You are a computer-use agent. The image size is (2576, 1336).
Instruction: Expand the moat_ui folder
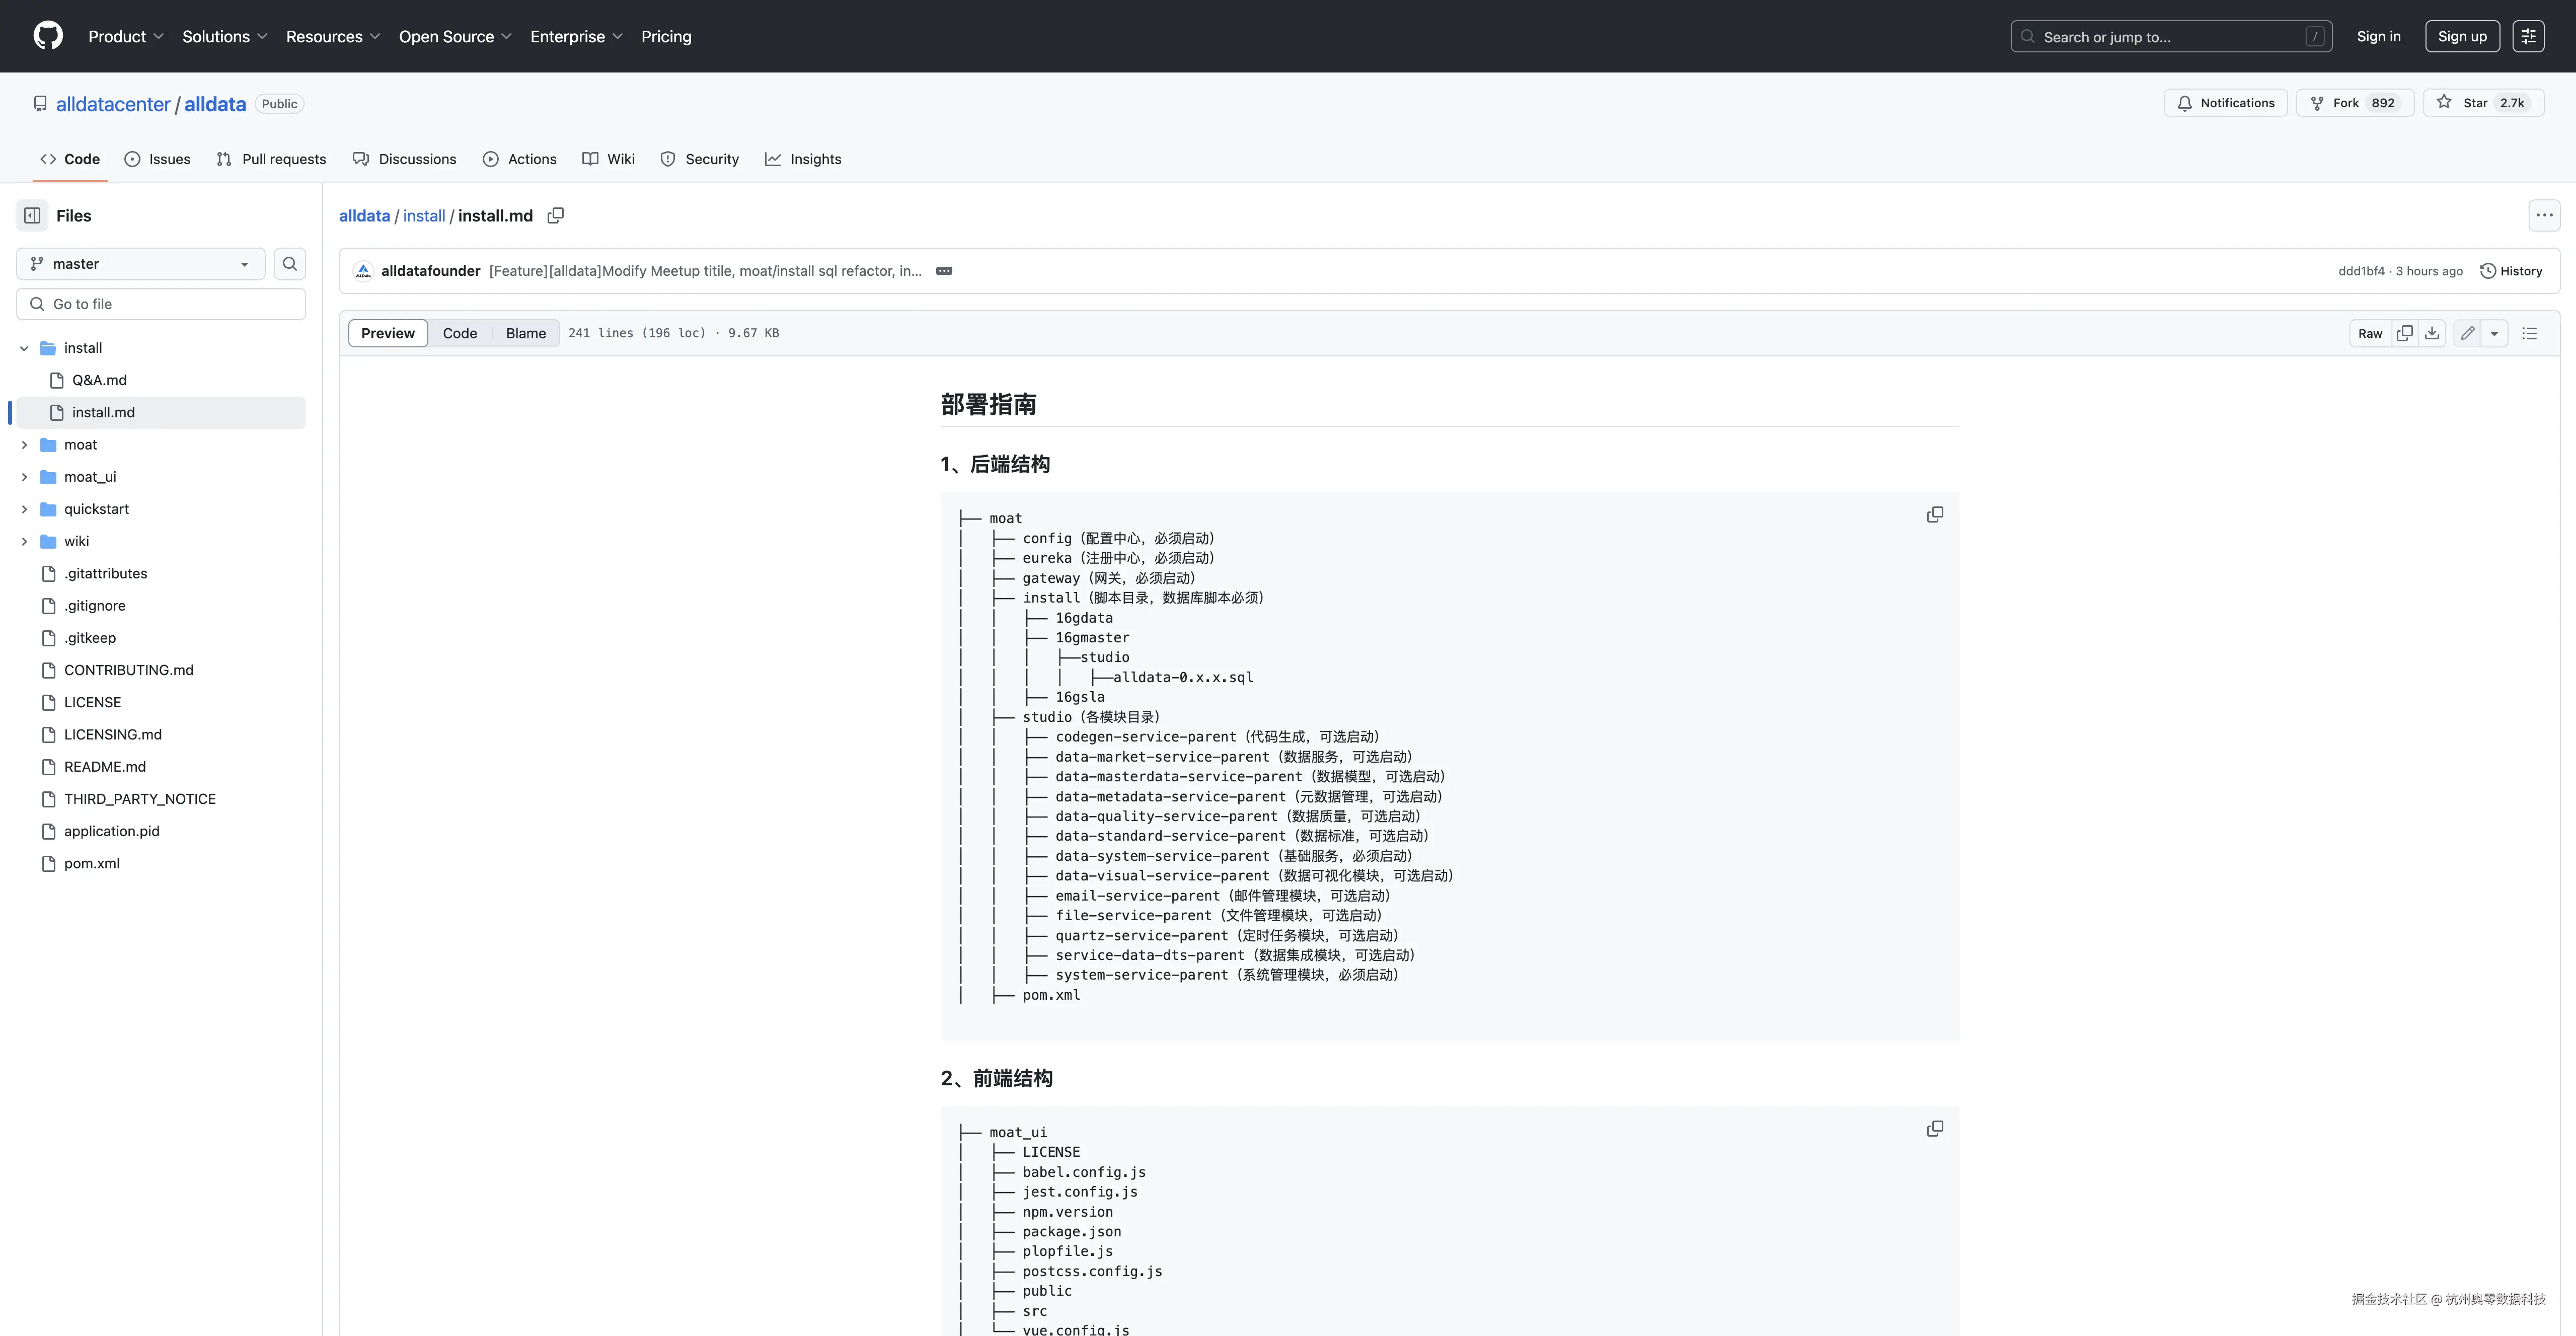[24, 477]
